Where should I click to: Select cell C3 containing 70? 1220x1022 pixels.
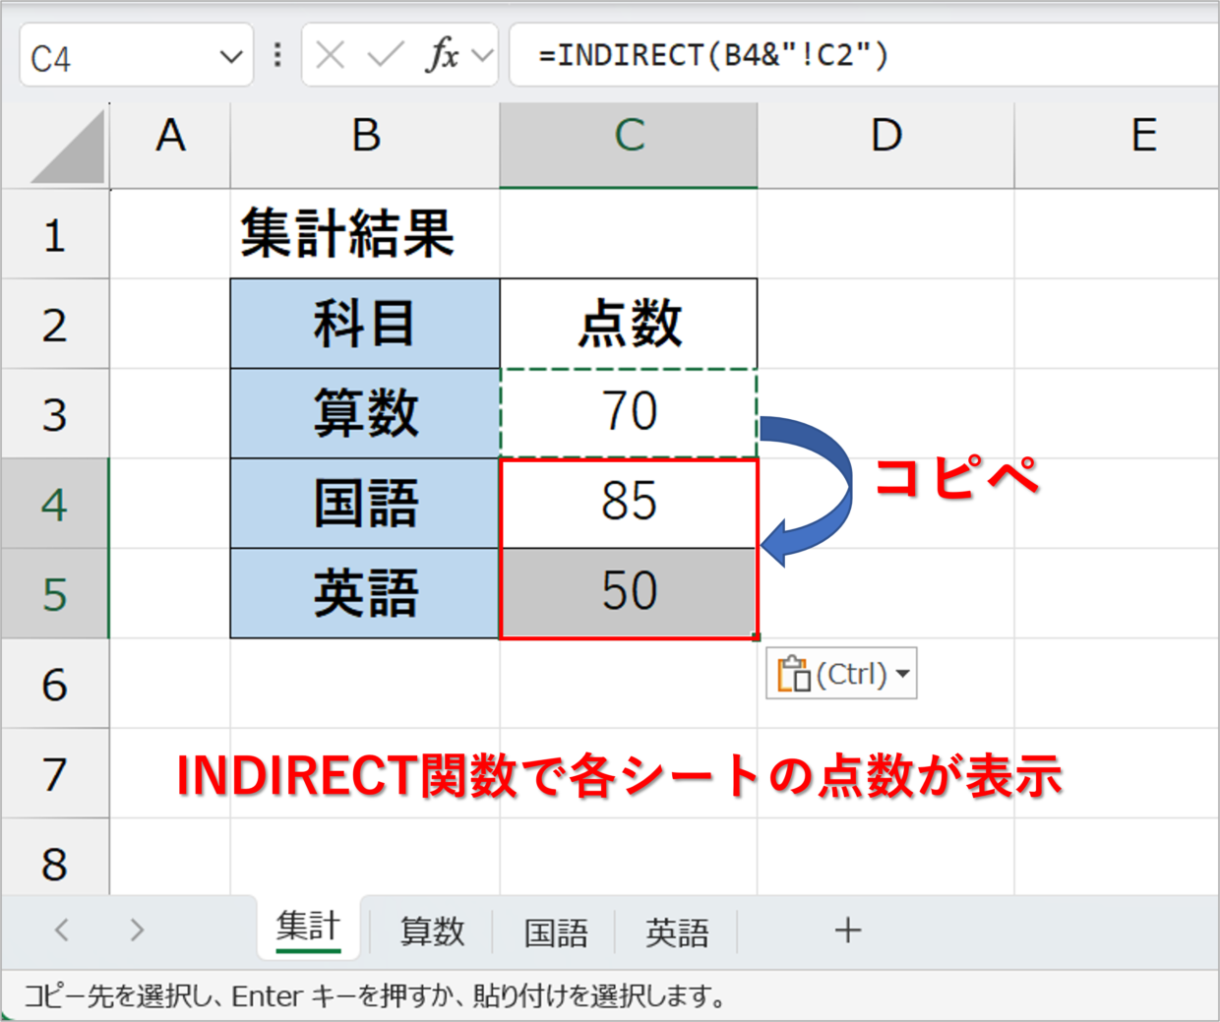pos(629,413)
